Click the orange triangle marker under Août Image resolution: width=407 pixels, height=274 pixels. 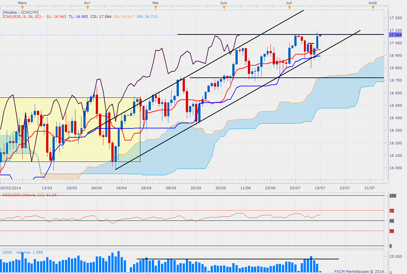(373, 8)
